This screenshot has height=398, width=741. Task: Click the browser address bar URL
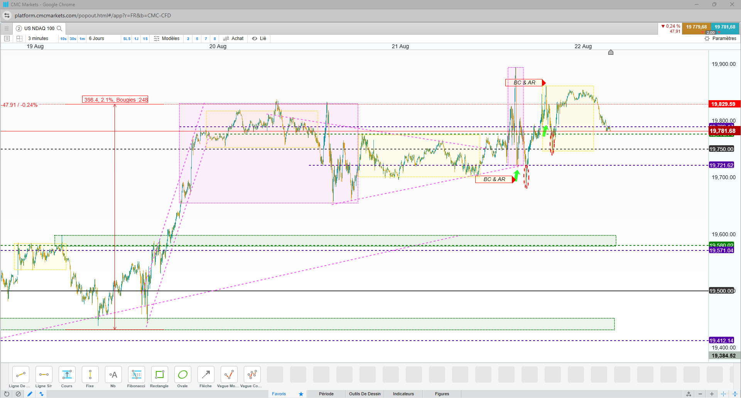(x=93, y=15)
